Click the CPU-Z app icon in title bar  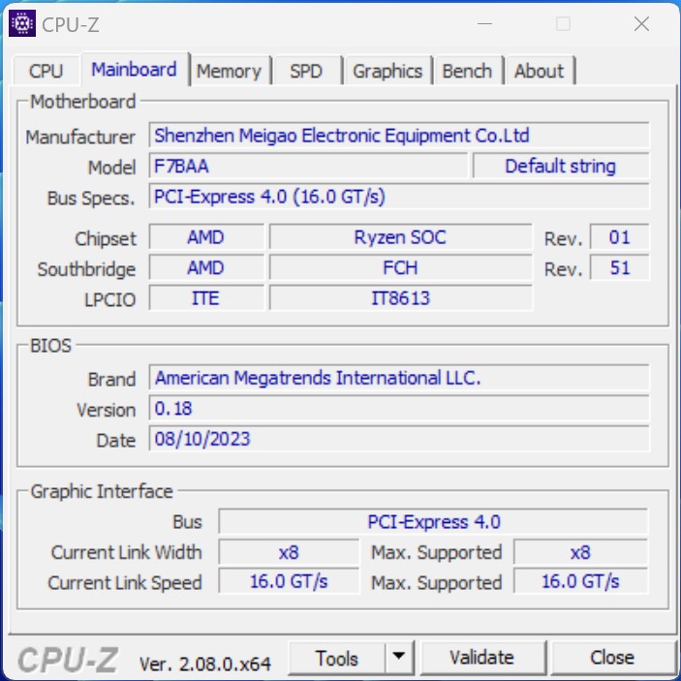pyautogui.click(x=22, y=23)
